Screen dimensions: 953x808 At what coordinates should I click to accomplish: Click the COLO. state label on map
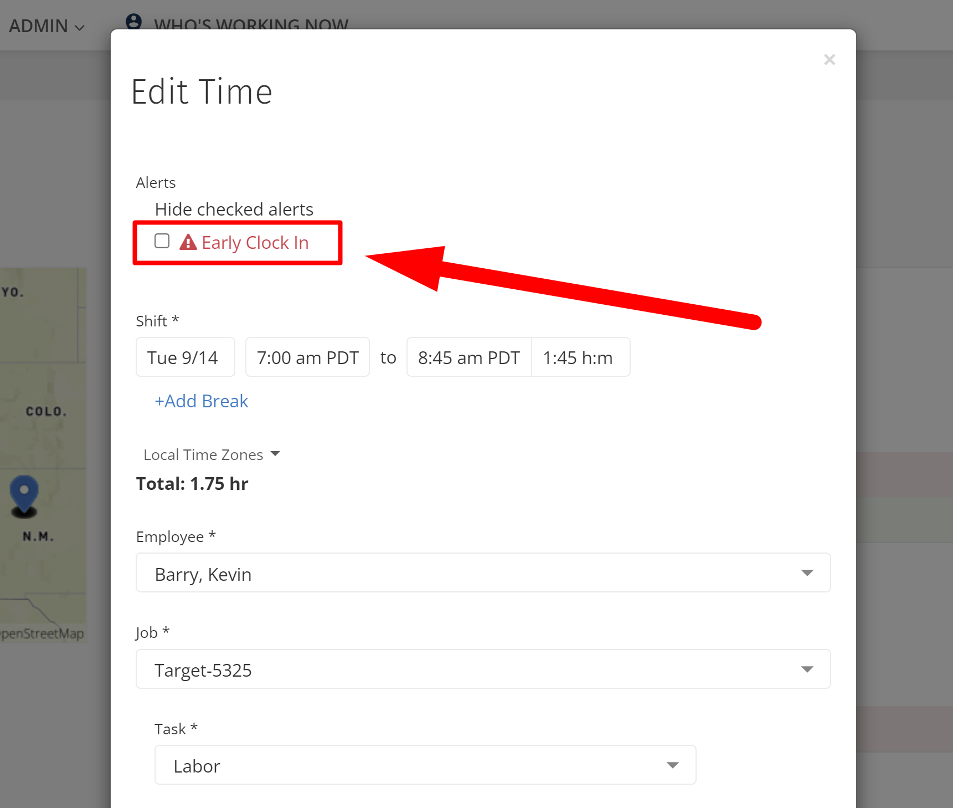46,412
